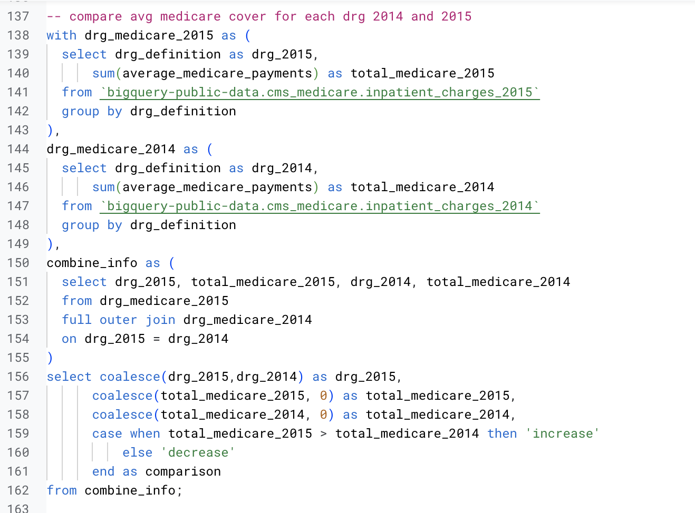Place cursor in the drg_medicare_2014 CTE name
695x513 pixels.
(x=105, y=149)
